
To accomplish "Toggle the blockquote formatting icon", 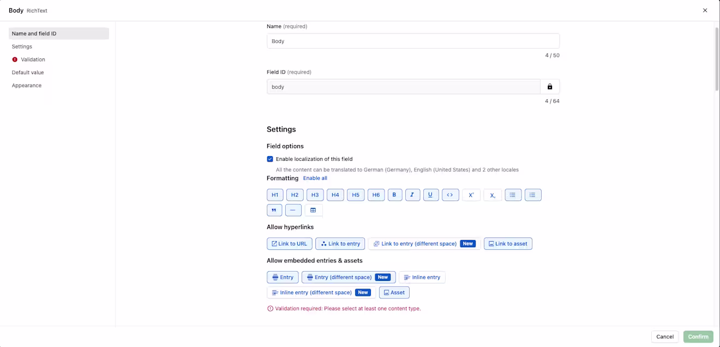I will (x=274, y=210).
